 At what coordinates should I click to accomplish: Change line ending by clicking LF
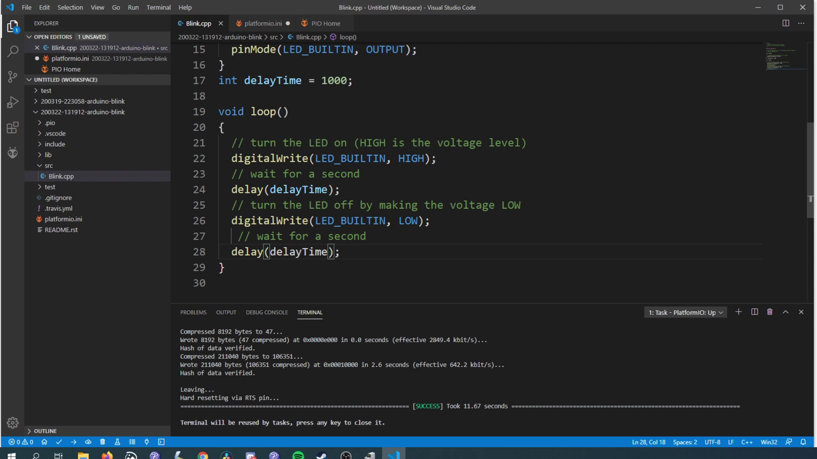[731, 442]
